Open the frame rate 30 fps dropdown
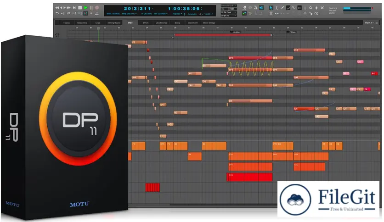This screenshot has width=384, height=222. pos(229,16)
